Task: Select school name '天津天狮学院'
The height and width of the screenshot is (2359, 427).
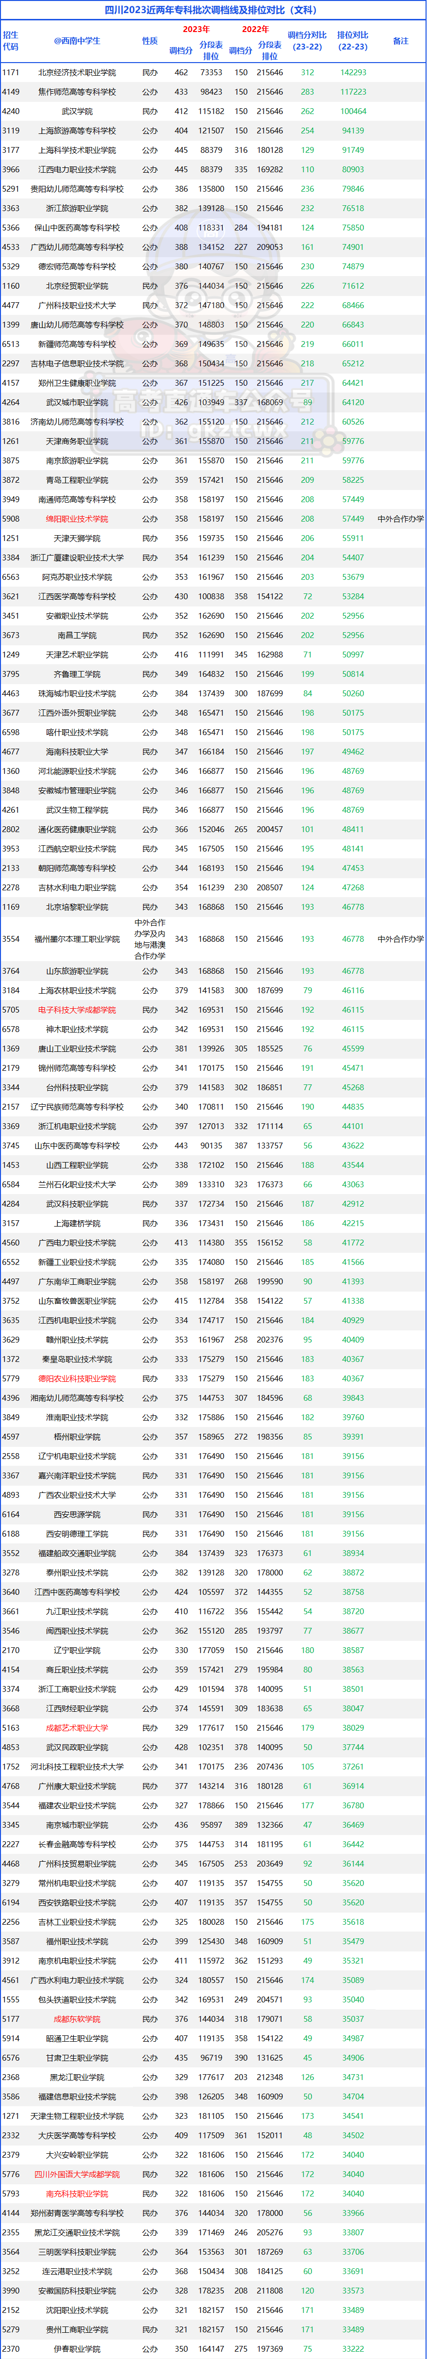Action: click(77, 539)
